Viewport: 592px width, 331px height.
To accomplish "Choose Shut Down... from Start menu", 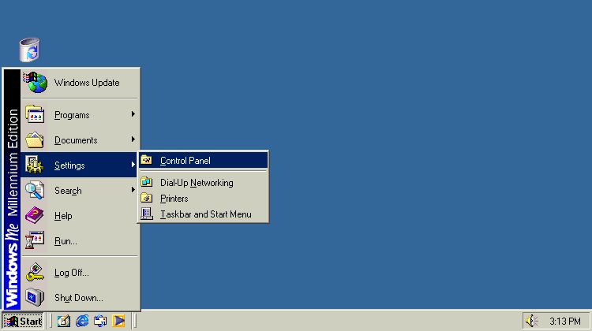I will coord(80,298).
